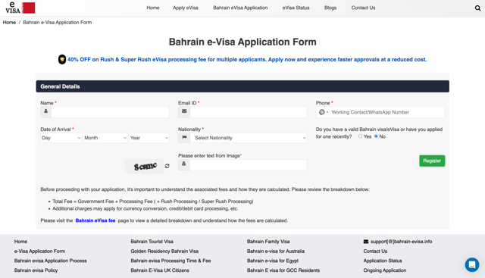Open footer Ongoing Application link
The image size is (485, 278).
pos(385,270)
